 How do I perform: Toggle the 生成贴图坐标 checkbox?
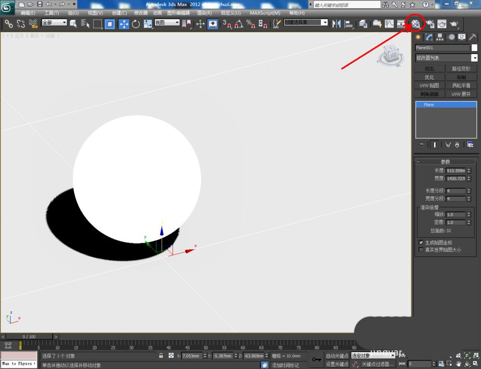point(421,243)
